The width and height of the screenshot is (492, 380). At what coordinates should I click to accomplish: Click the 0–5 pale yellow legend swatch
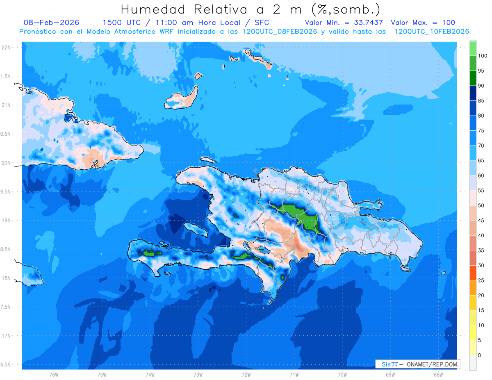[x=473, y=348]
